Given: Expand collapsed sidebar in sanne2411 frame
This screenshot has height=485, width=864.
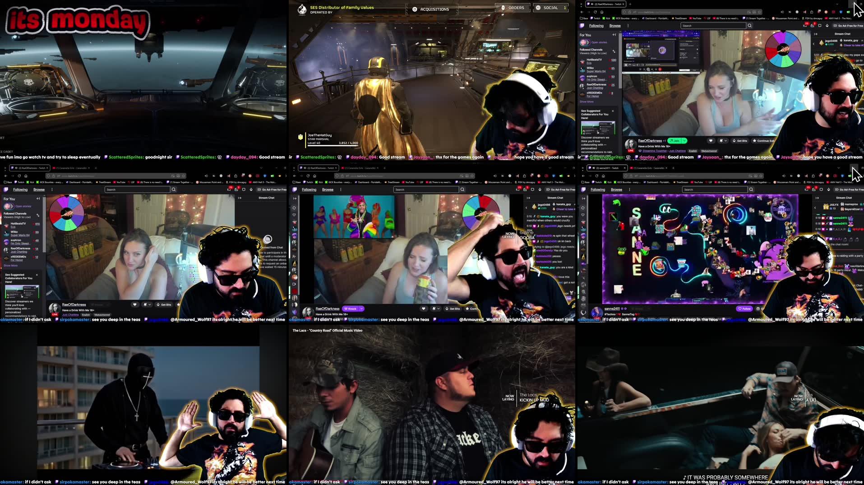Looking at the screenshot, I should point(583,199).
